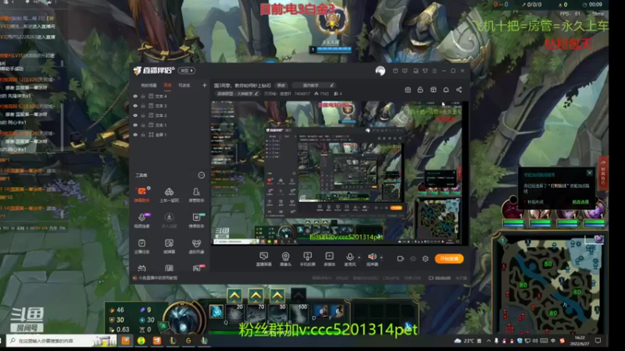Click the stream preview thumbnail
The height and width of the screenshot is (351, 625).
[x=337, y=172]
